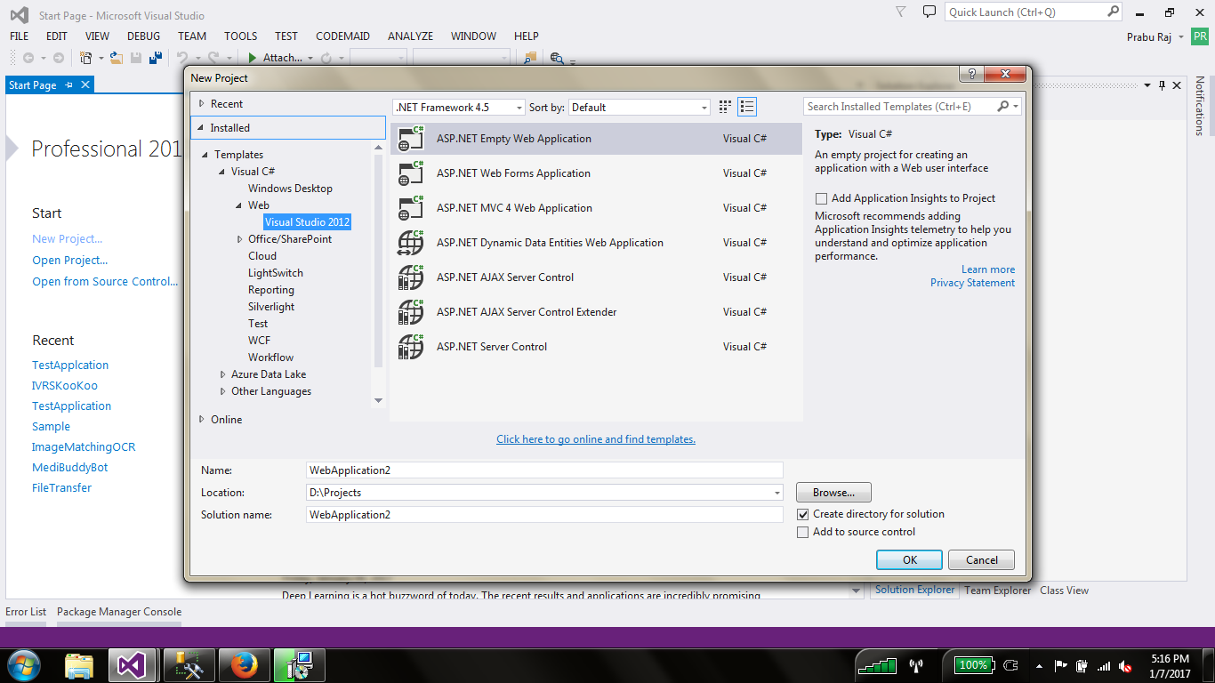
Task: Open Visual Studio from the taskbar
Action: coord(132,665)
